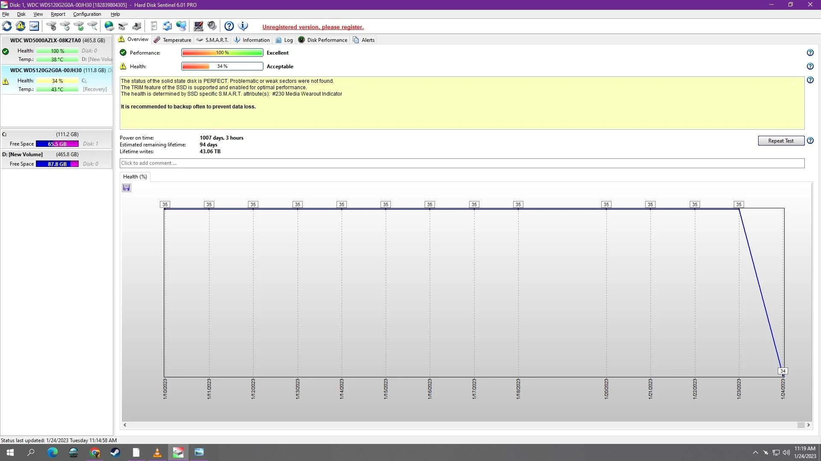This screenshot has height=461, width=821.
Task: Switch to the Disk Performance tab
Action: tap(323, 40)
